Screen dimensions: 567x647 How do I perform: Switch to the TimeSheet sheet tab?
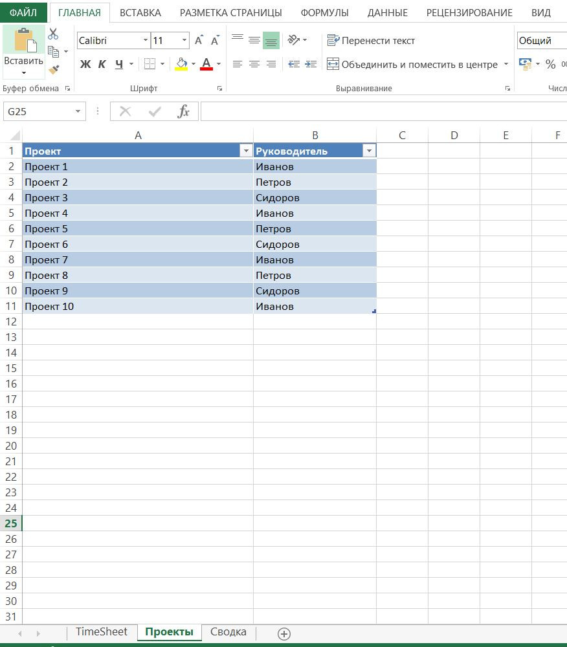click(x=101, y=632)
